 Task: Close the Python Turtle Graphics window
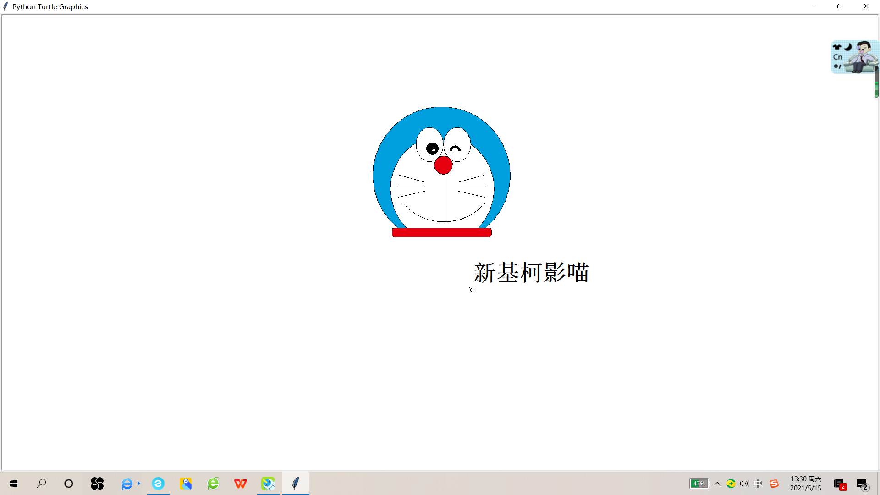tap(866, 6)
